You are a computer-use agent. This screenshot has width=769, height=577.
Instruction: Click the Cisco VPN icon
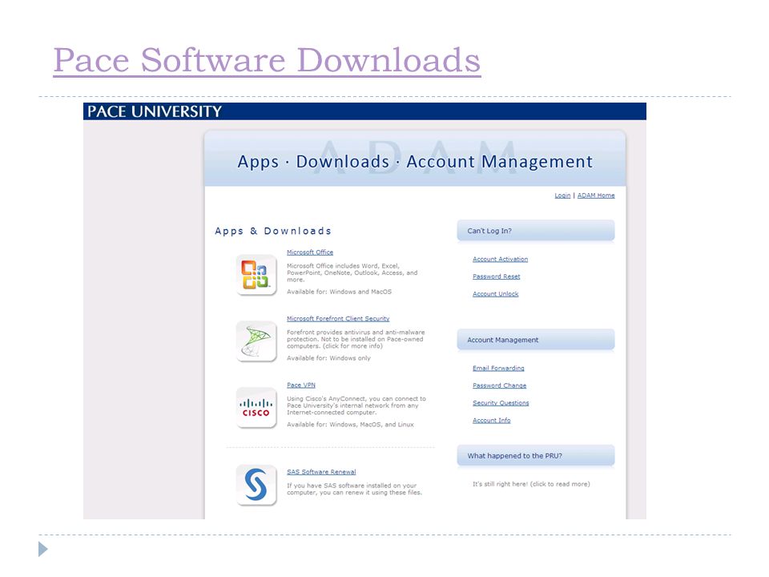pos(256,407)
